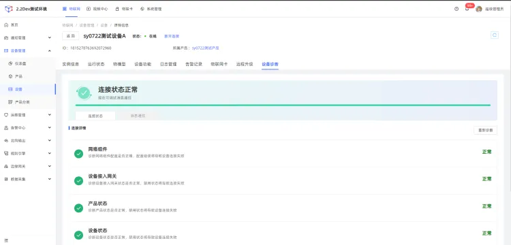Click the 重新诊断 button

pos(485,130)
